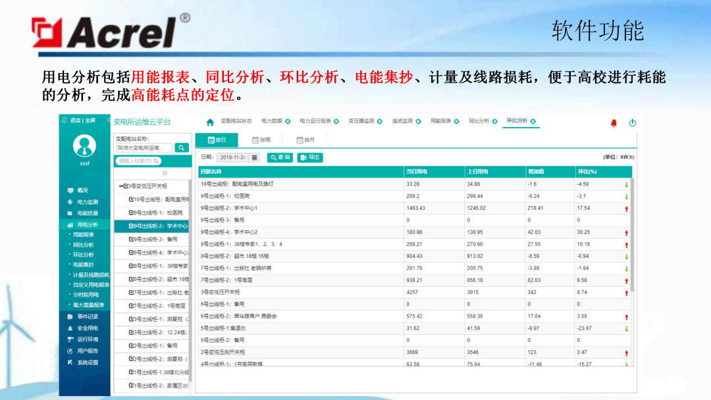Click the power logout icon top right
711x400 pixels.
tap(633, 122)
